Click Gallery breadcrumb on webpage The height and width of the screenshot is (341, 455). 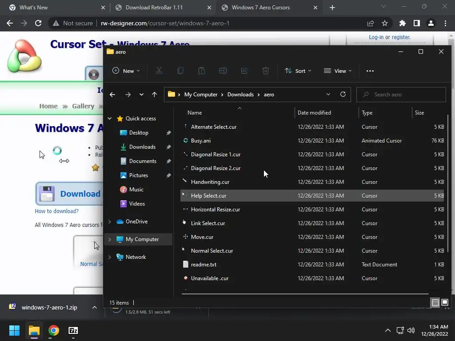pyautogui.click(x=83, y=106)
